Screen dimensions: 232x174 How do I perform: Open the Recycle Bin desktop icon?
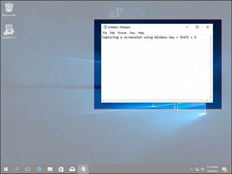[9, 10]
